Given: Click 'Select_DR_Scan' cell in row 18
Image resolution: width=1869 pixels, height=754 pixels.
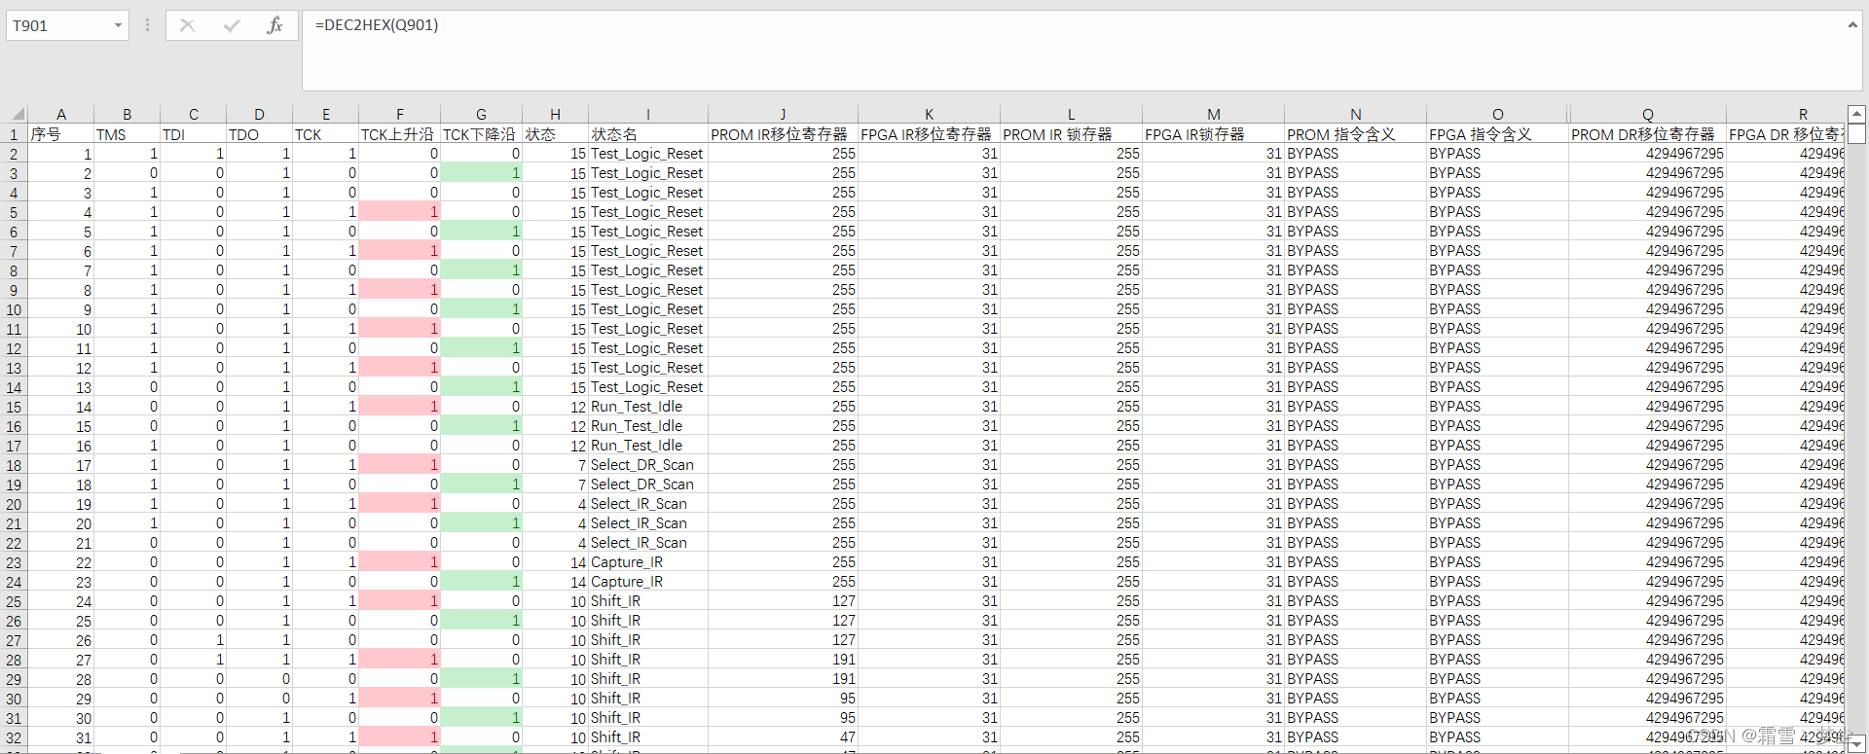Looking at the screenshot, I should [647, 465].
